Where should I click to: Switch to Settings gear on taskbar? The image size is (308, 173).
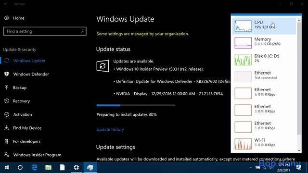[76, 167]
